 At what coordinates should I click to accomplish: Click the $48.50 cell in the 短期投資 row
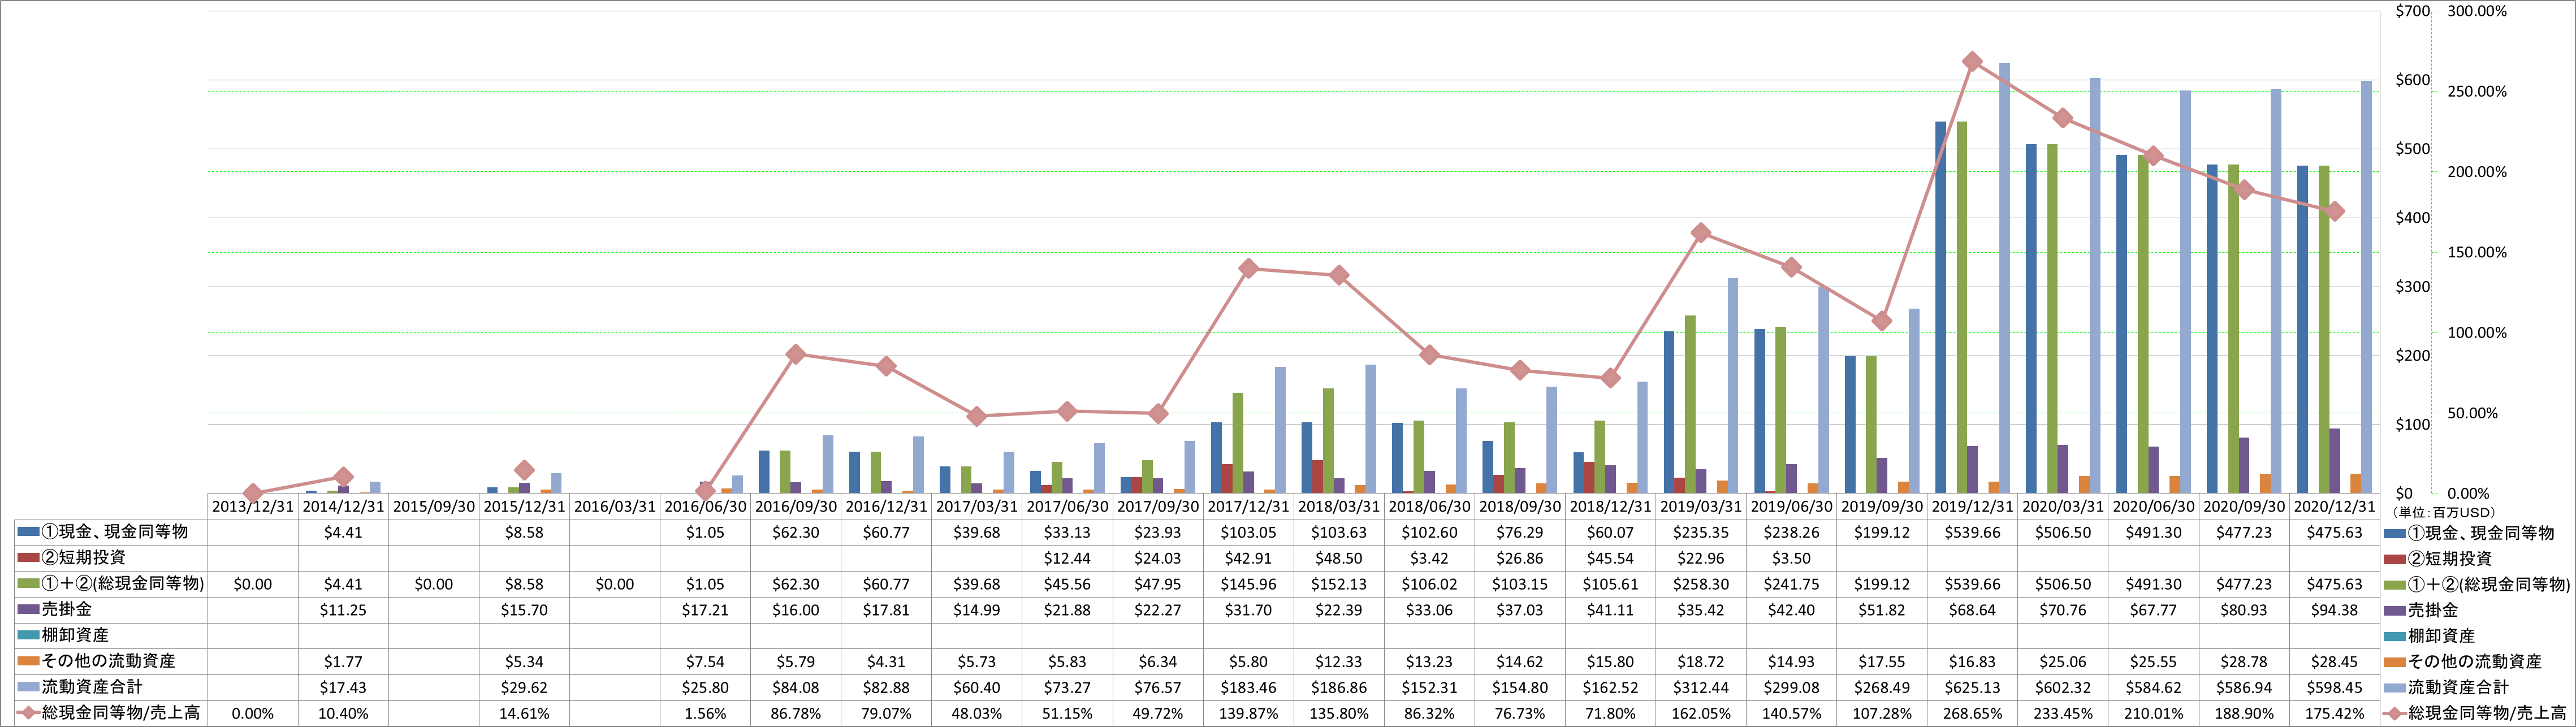pos(1339,558)
